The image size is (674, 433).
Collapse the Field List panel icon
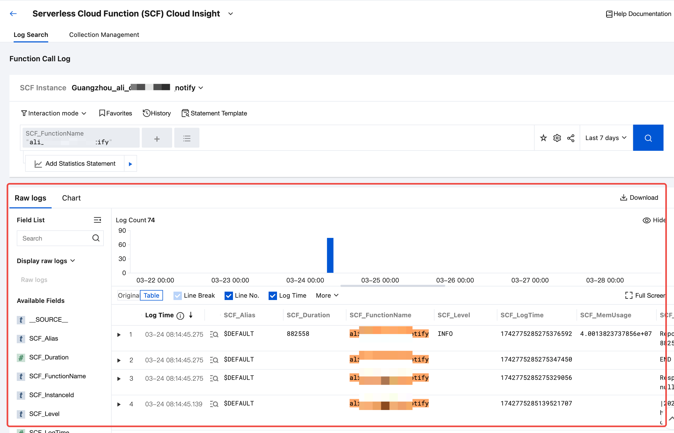(x=97, y=220)
